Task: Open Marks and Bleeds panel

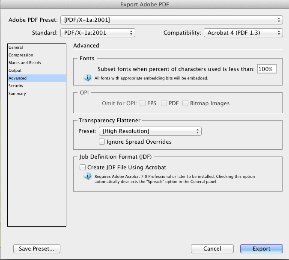Action: click(37, 63)
